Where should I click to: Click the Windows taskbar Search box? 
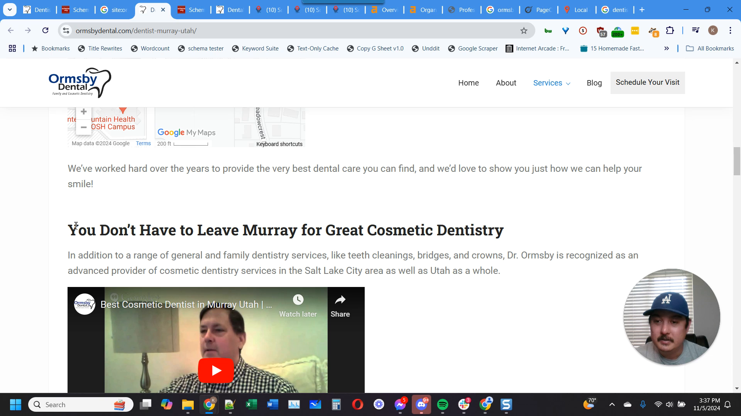coord(81,404)
